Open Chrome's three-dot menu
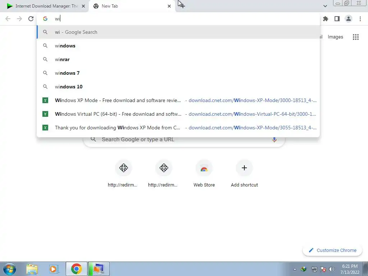Viewport: 368px width, 276px height. pos(360,19)
